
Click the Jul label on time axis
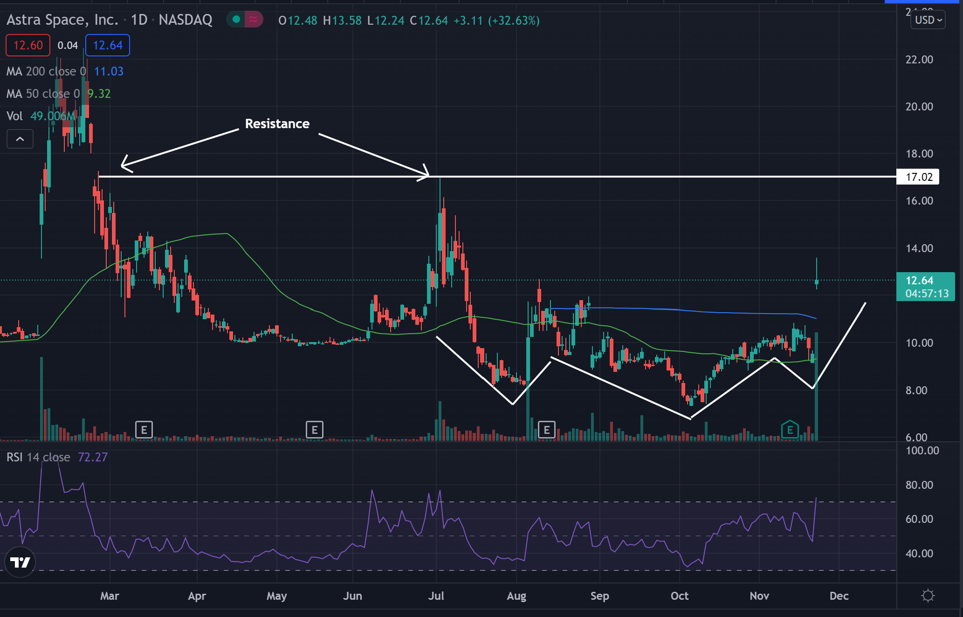tap(436, 596)
